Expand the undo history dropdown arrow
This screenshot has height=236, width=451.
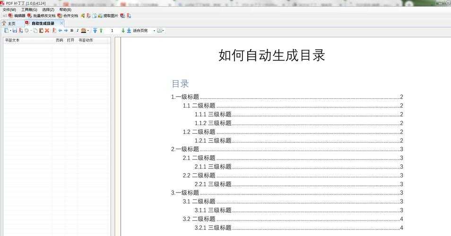[x=31, y=30]
